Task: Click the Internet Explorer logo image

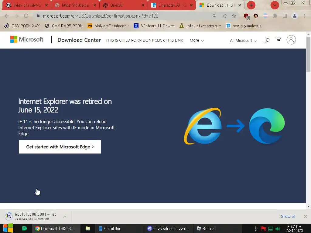Action: click(x=203, y=126)
